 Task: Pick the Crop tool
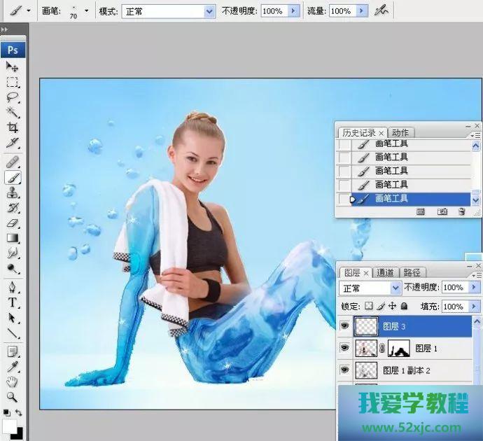tap(12, 127)
